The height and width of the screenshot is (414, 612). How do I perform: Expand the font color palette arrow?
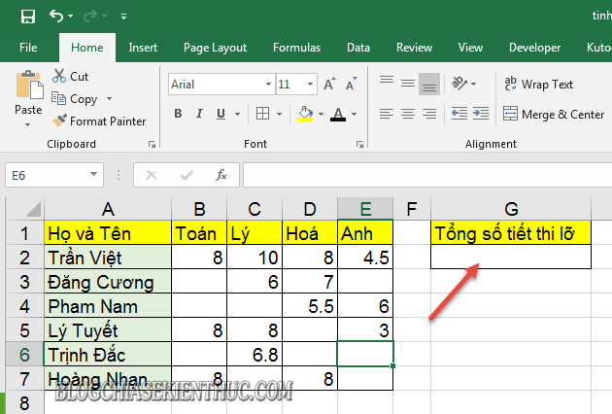pos(354,114)
